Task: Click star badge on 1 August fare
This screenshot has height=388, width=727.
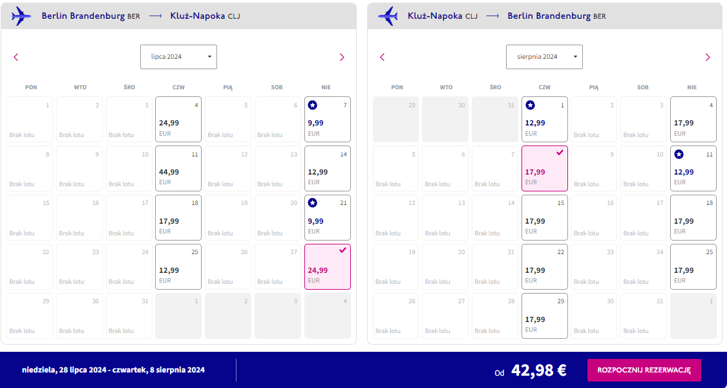Action: point(530,105)
